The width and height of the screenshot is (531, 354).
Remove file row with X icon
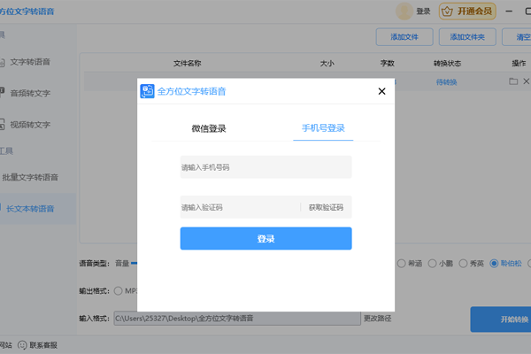click(527, 81)
